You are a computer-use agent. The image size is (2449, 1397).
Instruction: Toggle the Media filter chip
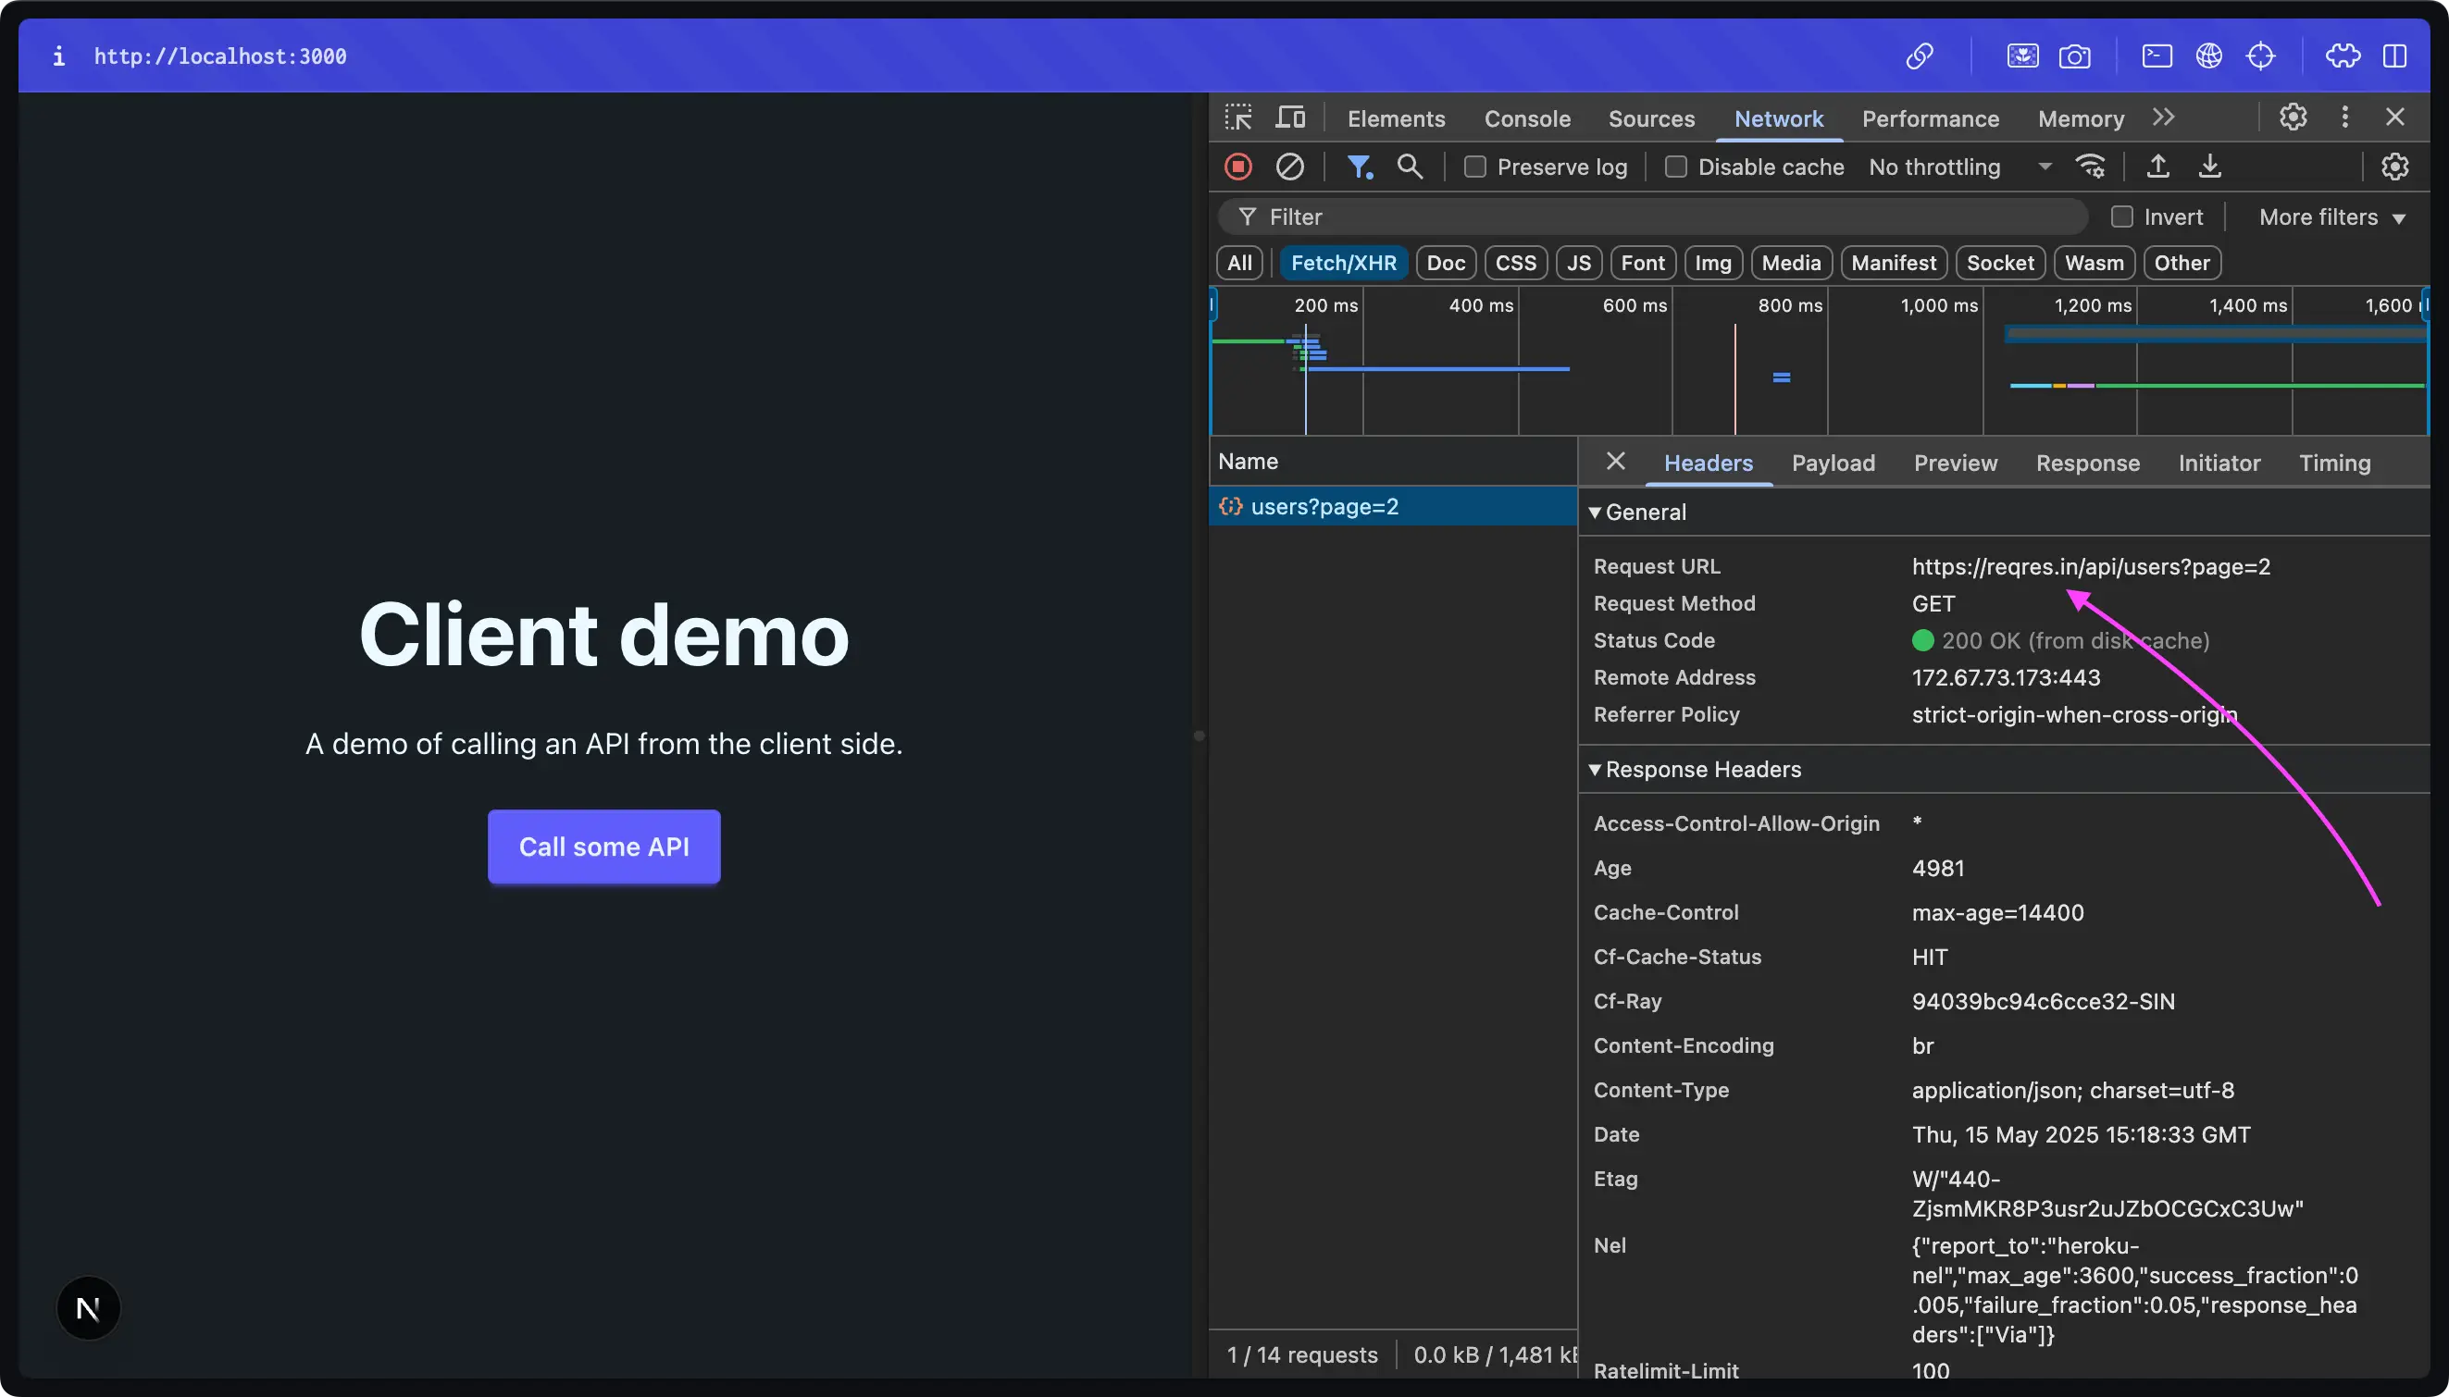(x=1791, y=263)
